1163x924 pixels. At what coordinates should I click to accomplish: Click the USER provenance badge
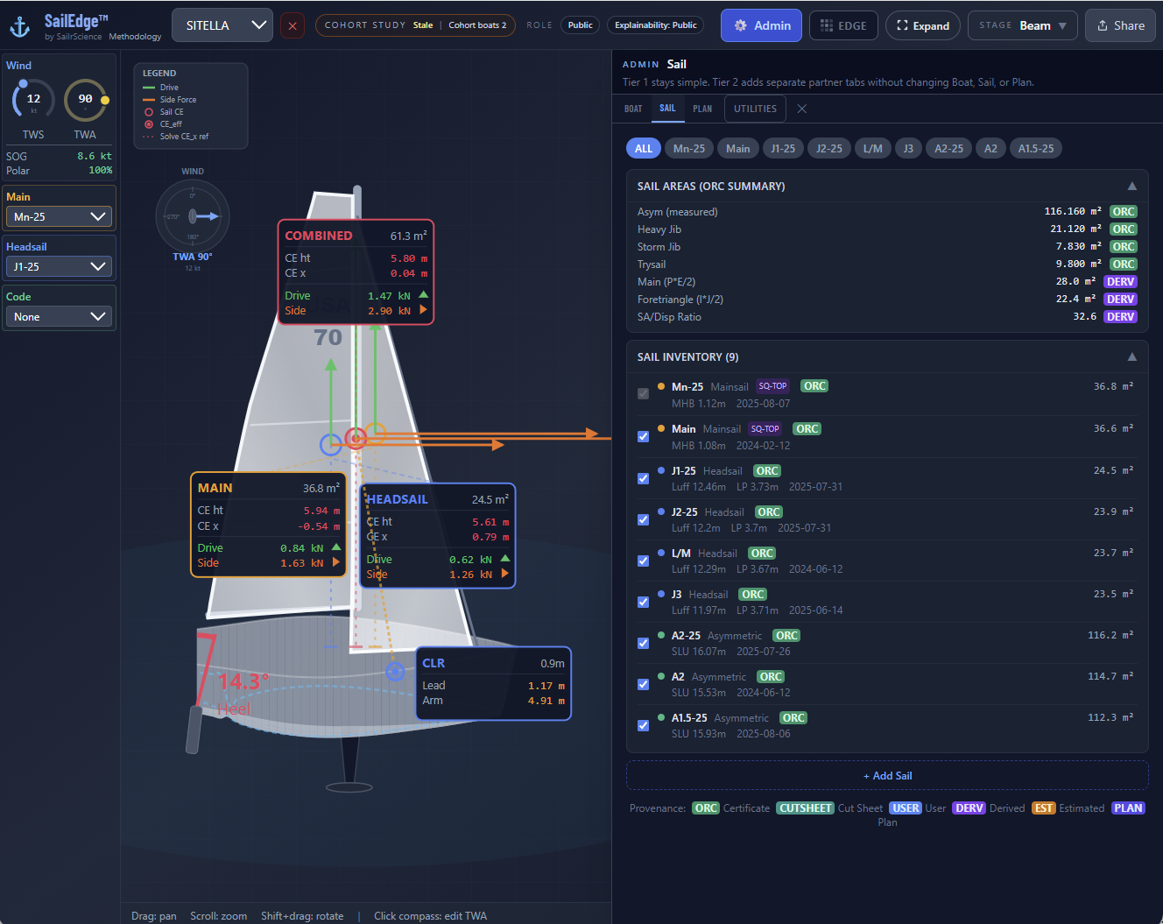(x=906, y=808)
